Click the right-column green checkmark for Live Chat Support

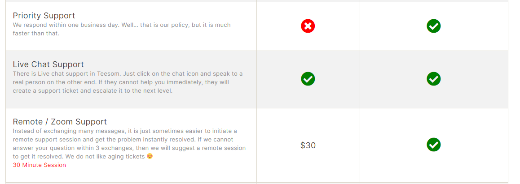click(434, 79)
